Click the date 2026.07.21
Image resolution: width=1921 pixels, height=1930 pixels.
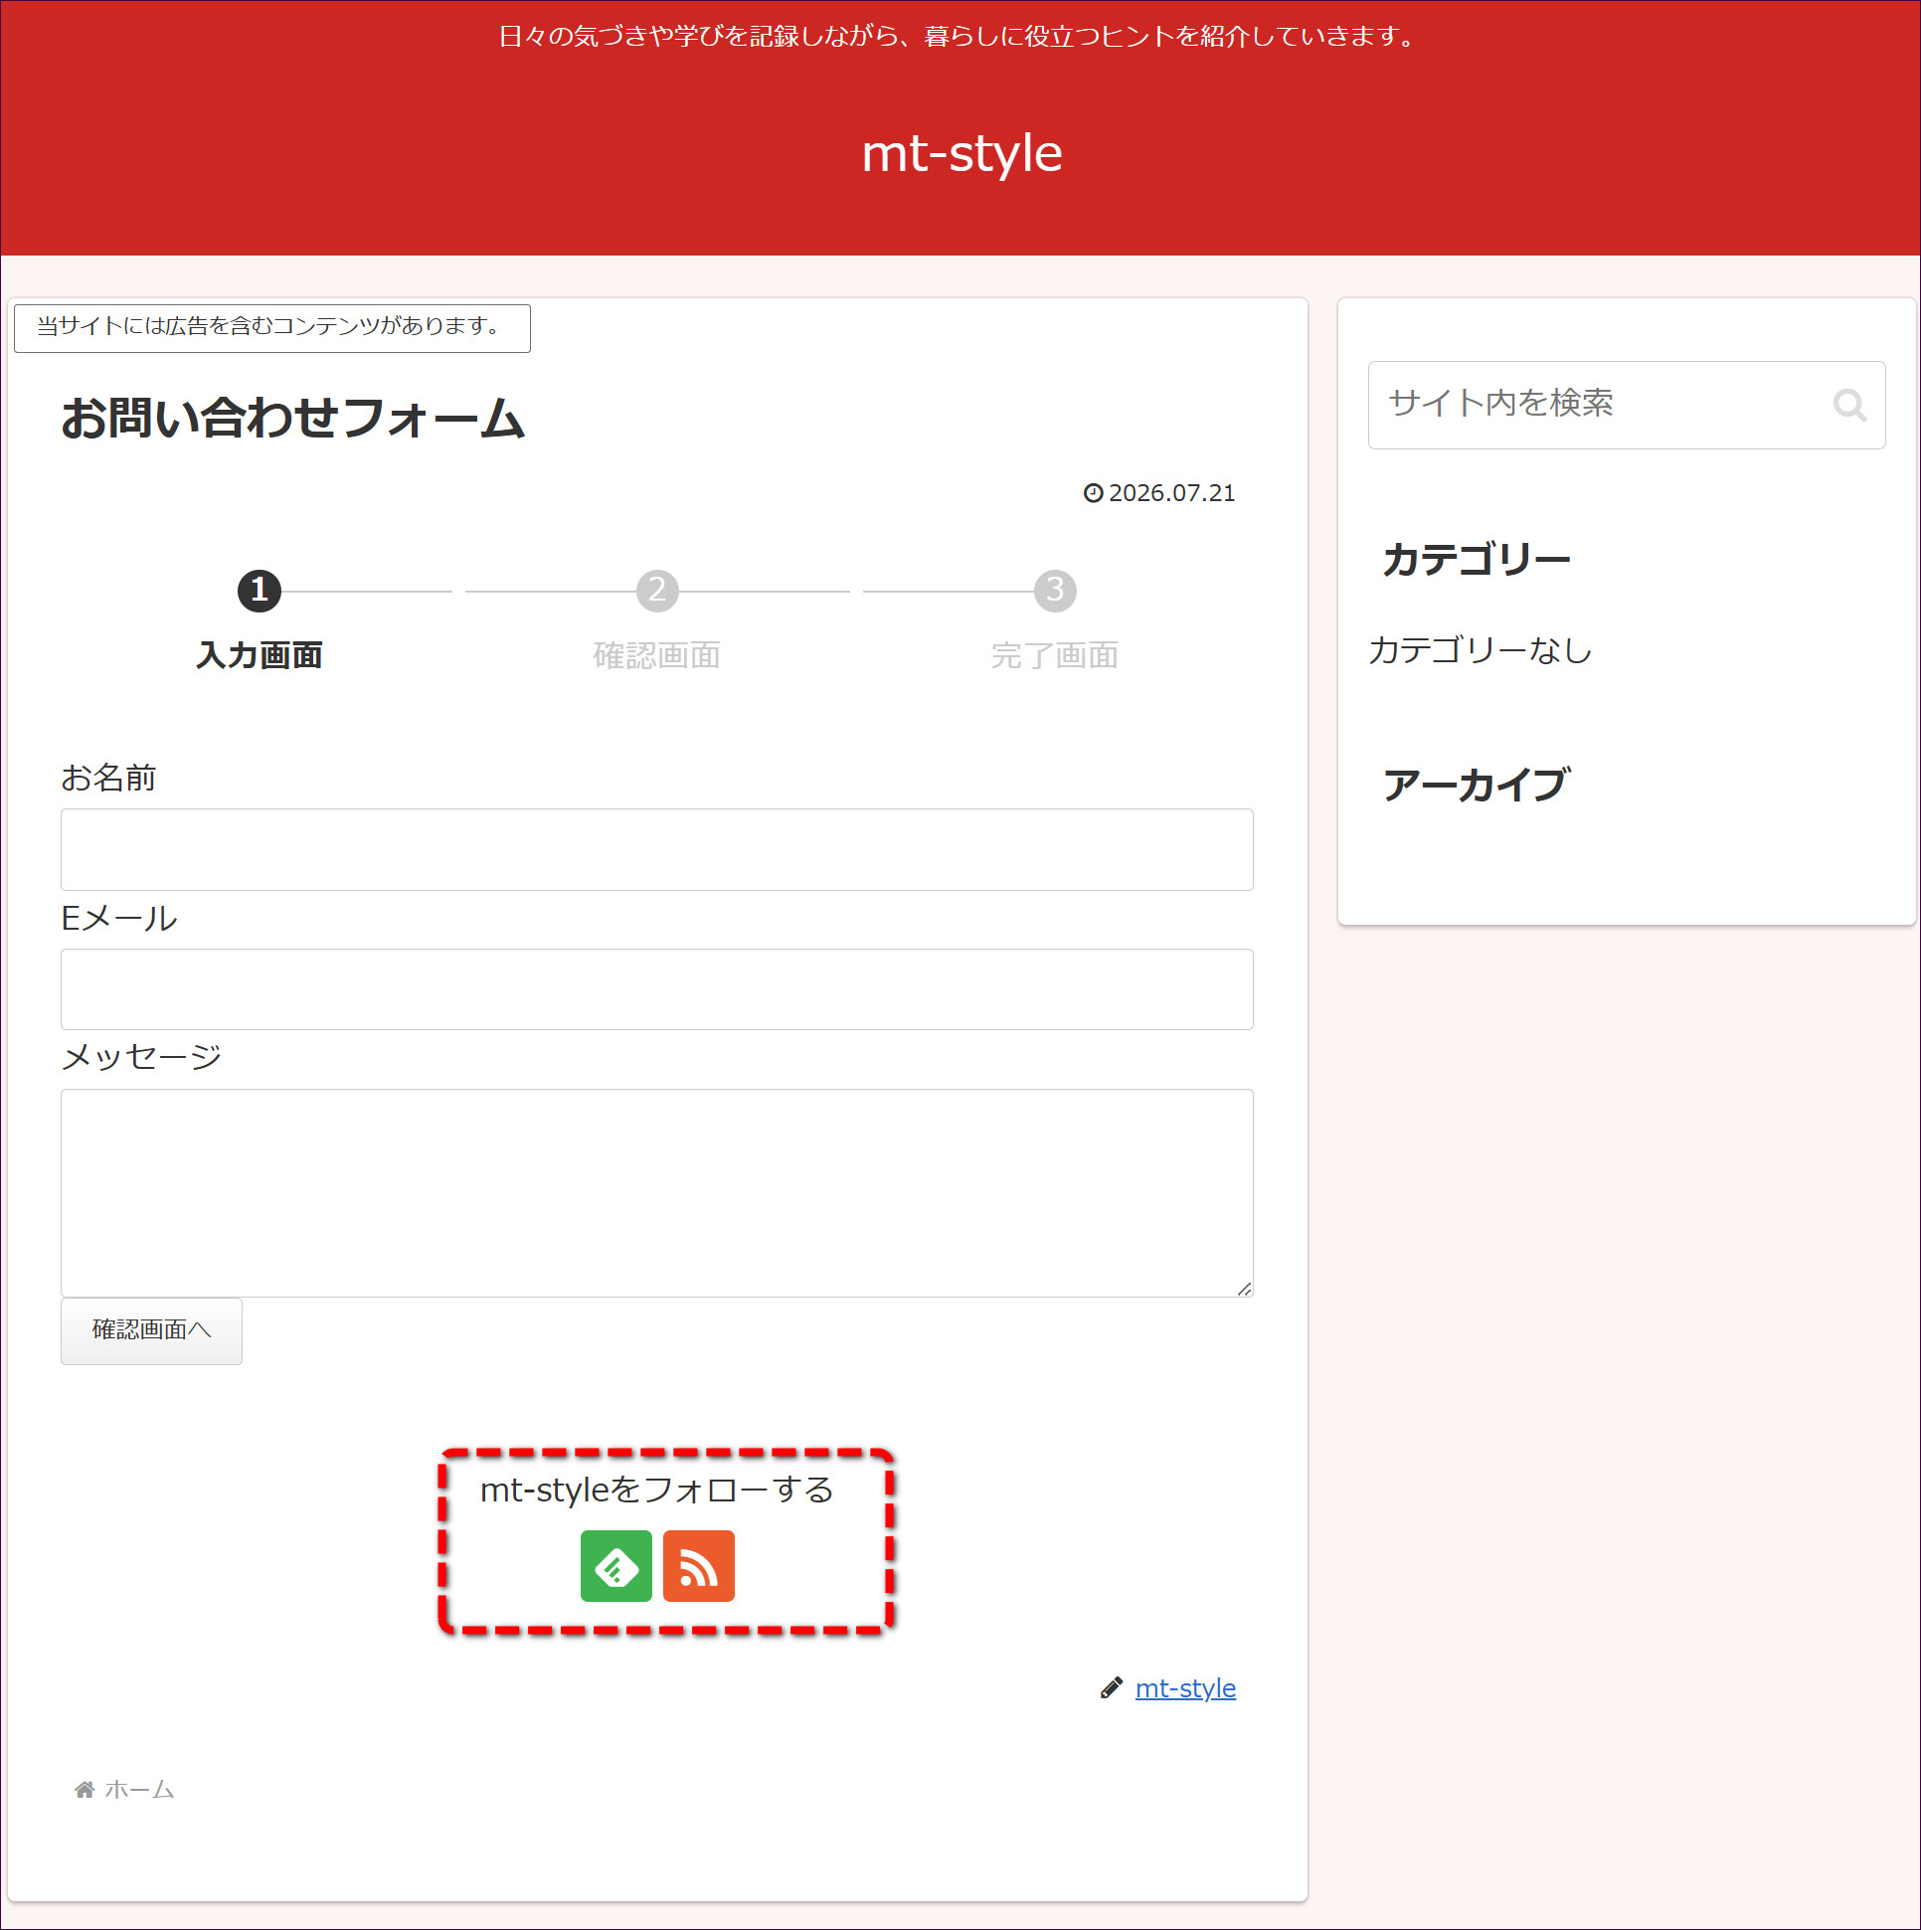point(1171,492)
